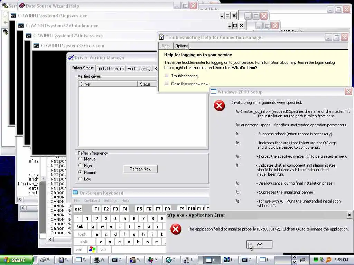The image size is (354, 265).
Task: Toggle the lock key on On-Screen Keyboard
Action: 82,234
